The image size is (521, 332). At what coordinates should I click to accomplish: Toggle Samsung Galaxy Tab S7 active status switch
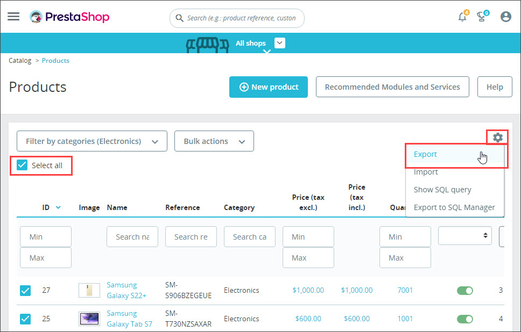(x=465, y=319)
